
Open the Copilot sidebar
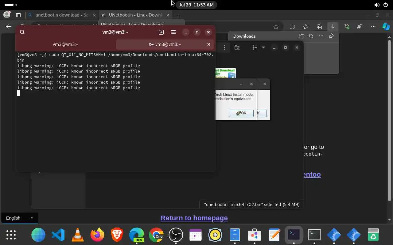click(x=386, y=27)
